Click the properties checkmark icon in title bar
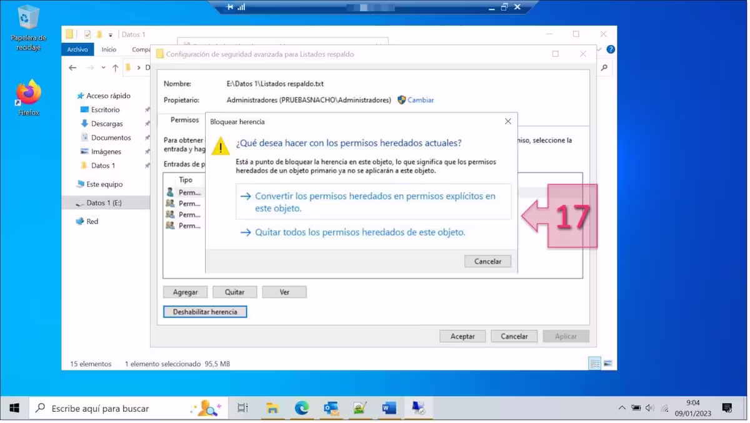This screenshot has width=750, height=423. (87, 34)
